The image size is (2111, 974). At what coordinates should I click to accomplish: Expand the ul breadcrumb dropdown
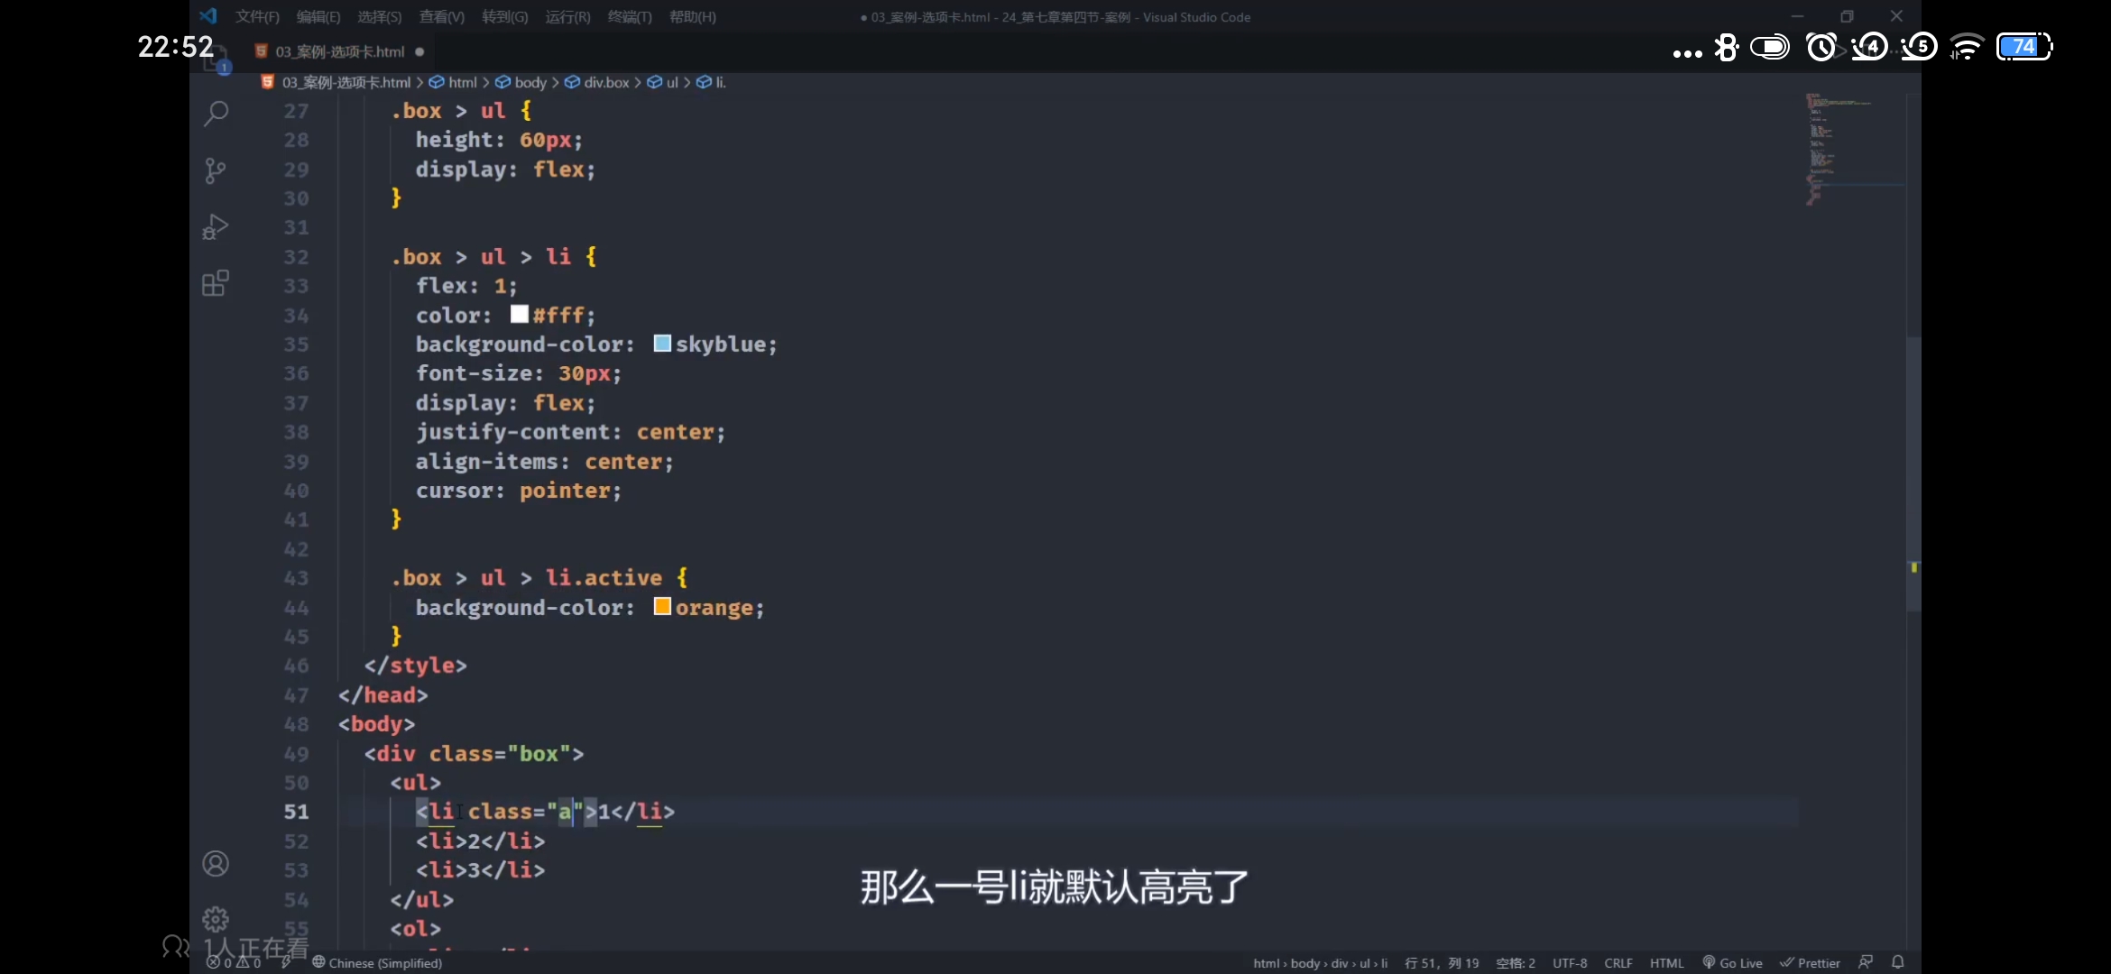pos(671,82)
